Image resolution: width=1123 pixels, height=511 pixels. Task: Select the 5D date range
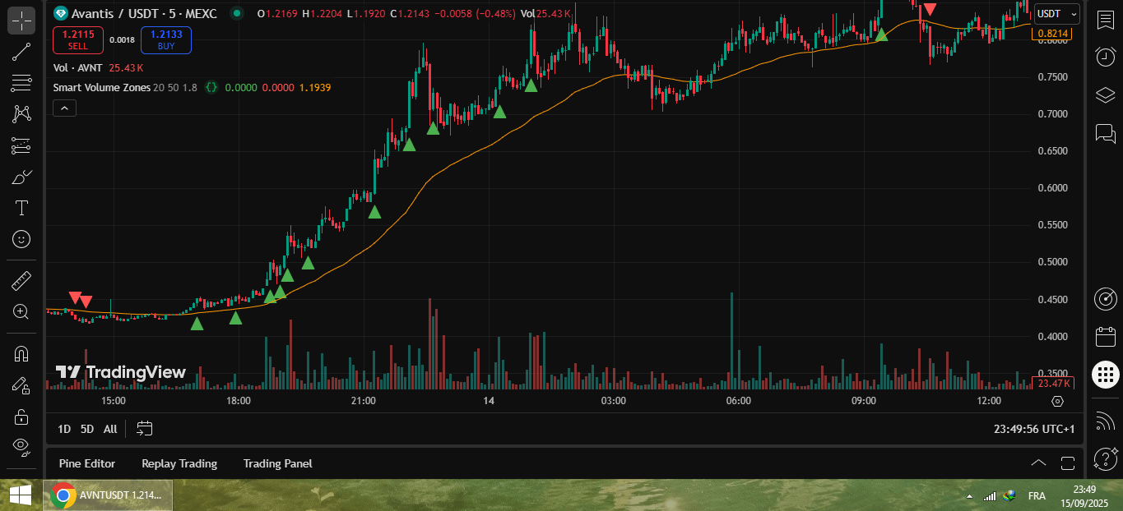pyautogui.click(x=87, y=429)
